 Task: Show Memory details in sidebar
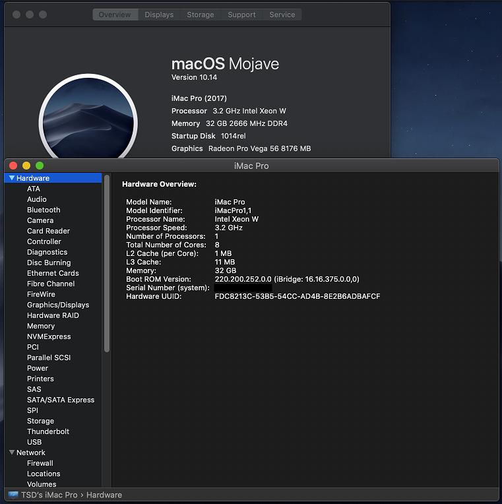(x=41, y=326)
